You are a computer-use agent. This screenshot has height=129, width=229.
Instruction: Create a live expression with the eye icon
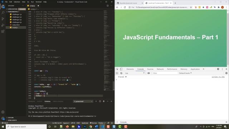[x=148, y=73]
